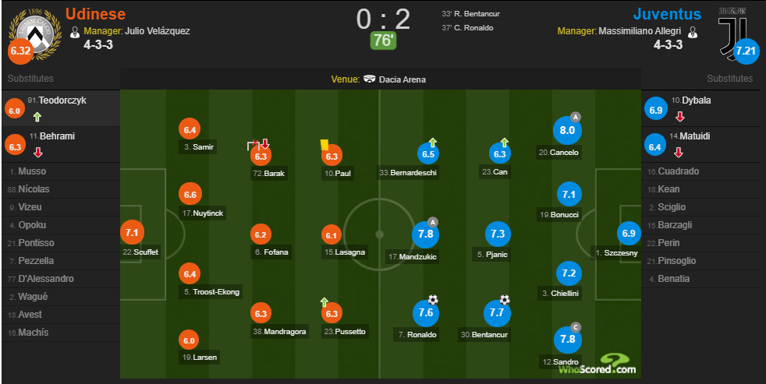Click goalkeeper Scuffet's 7.1 rating circle
Image resolution: width=766 pixels, height=384 pixels.
132,233
